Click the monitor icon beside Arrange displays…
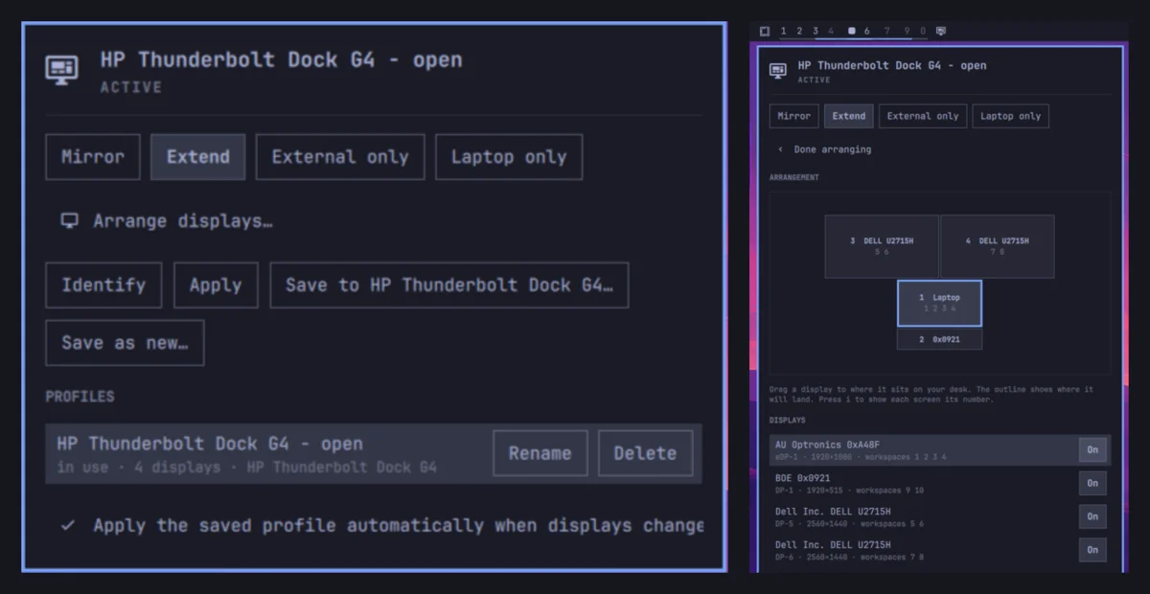Screen dimensions: 1150x594 tap(69, 220)
